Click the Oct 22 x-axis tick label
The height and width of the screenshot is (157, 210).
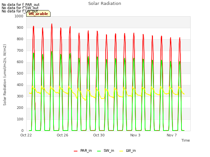(26, 135)
